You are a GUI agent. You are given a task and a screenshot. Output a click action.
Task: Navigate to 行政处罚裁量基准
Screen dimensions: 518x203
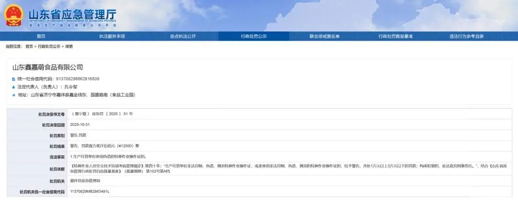(395, 36)
